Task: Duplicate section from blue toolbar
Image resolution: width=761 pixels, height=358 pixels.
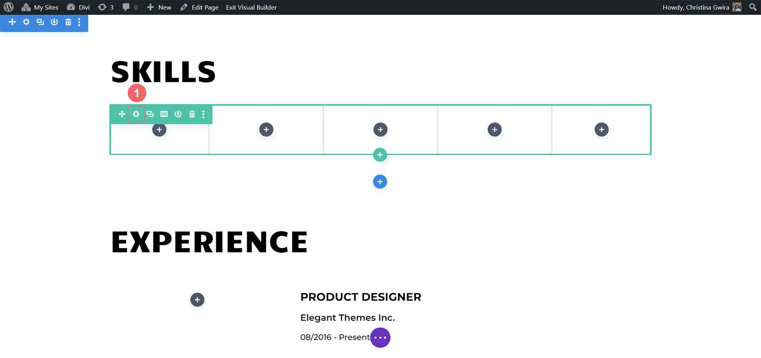Action: [40, 22]
